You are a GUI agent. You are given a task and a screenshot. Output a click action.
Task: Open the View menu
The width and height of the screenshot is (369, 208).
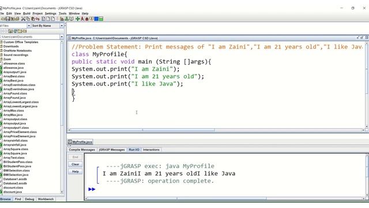click(17, 13)
